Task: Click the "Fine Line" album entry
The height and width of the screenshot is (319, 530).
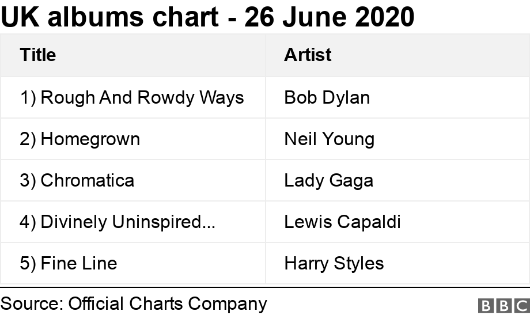Action: [78, 263]
